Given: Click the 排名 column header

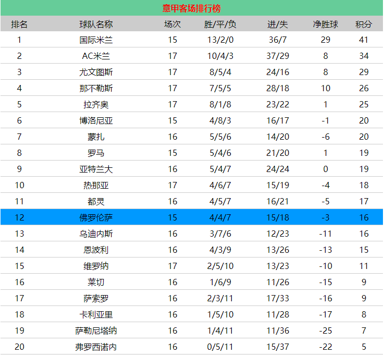Looking at the screenshot, I should (19, 25).
